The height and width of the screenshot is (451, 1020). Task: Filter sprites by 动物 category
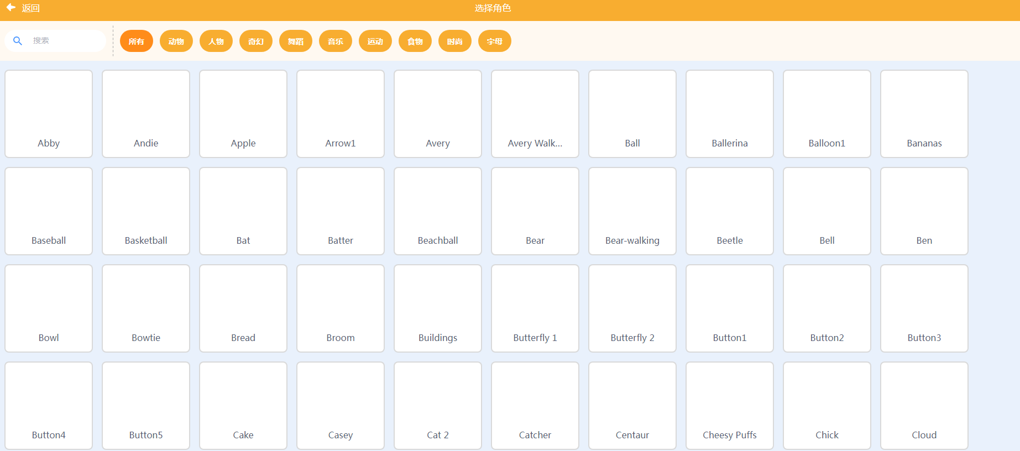176,41
